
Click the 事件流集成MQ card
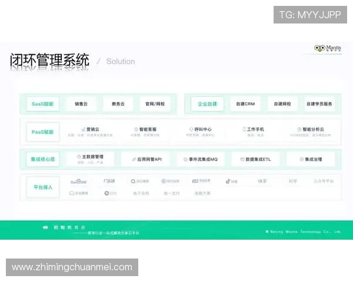click(x=201, y=159)
